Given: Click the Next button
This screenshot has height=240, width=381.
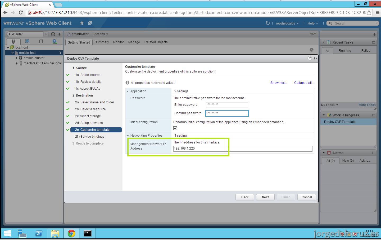Looking at the screenshot, I should [265, 197].
